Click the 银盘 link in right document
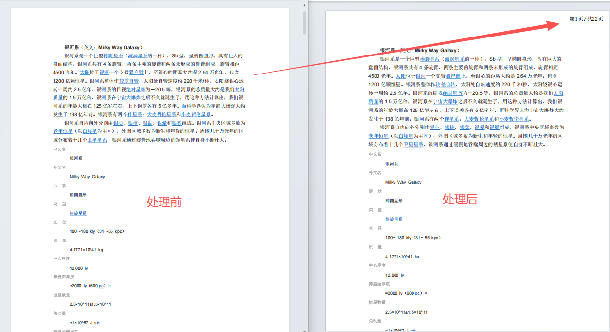 465,127
